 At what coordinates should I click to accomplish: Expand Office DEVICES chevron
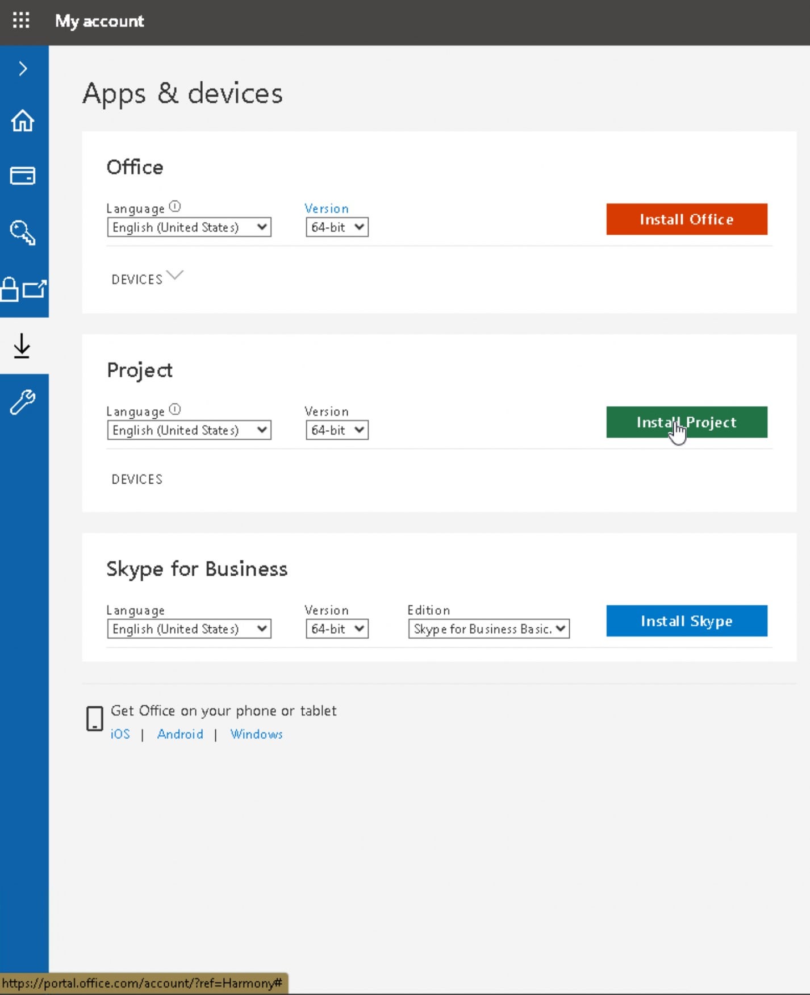coord(175,276)
